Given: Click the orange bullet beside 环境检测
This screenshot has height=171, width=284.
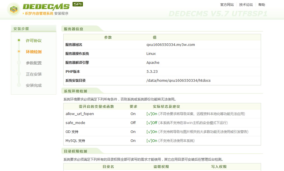Looking at the screenshot, I should [x=19, y=51].
